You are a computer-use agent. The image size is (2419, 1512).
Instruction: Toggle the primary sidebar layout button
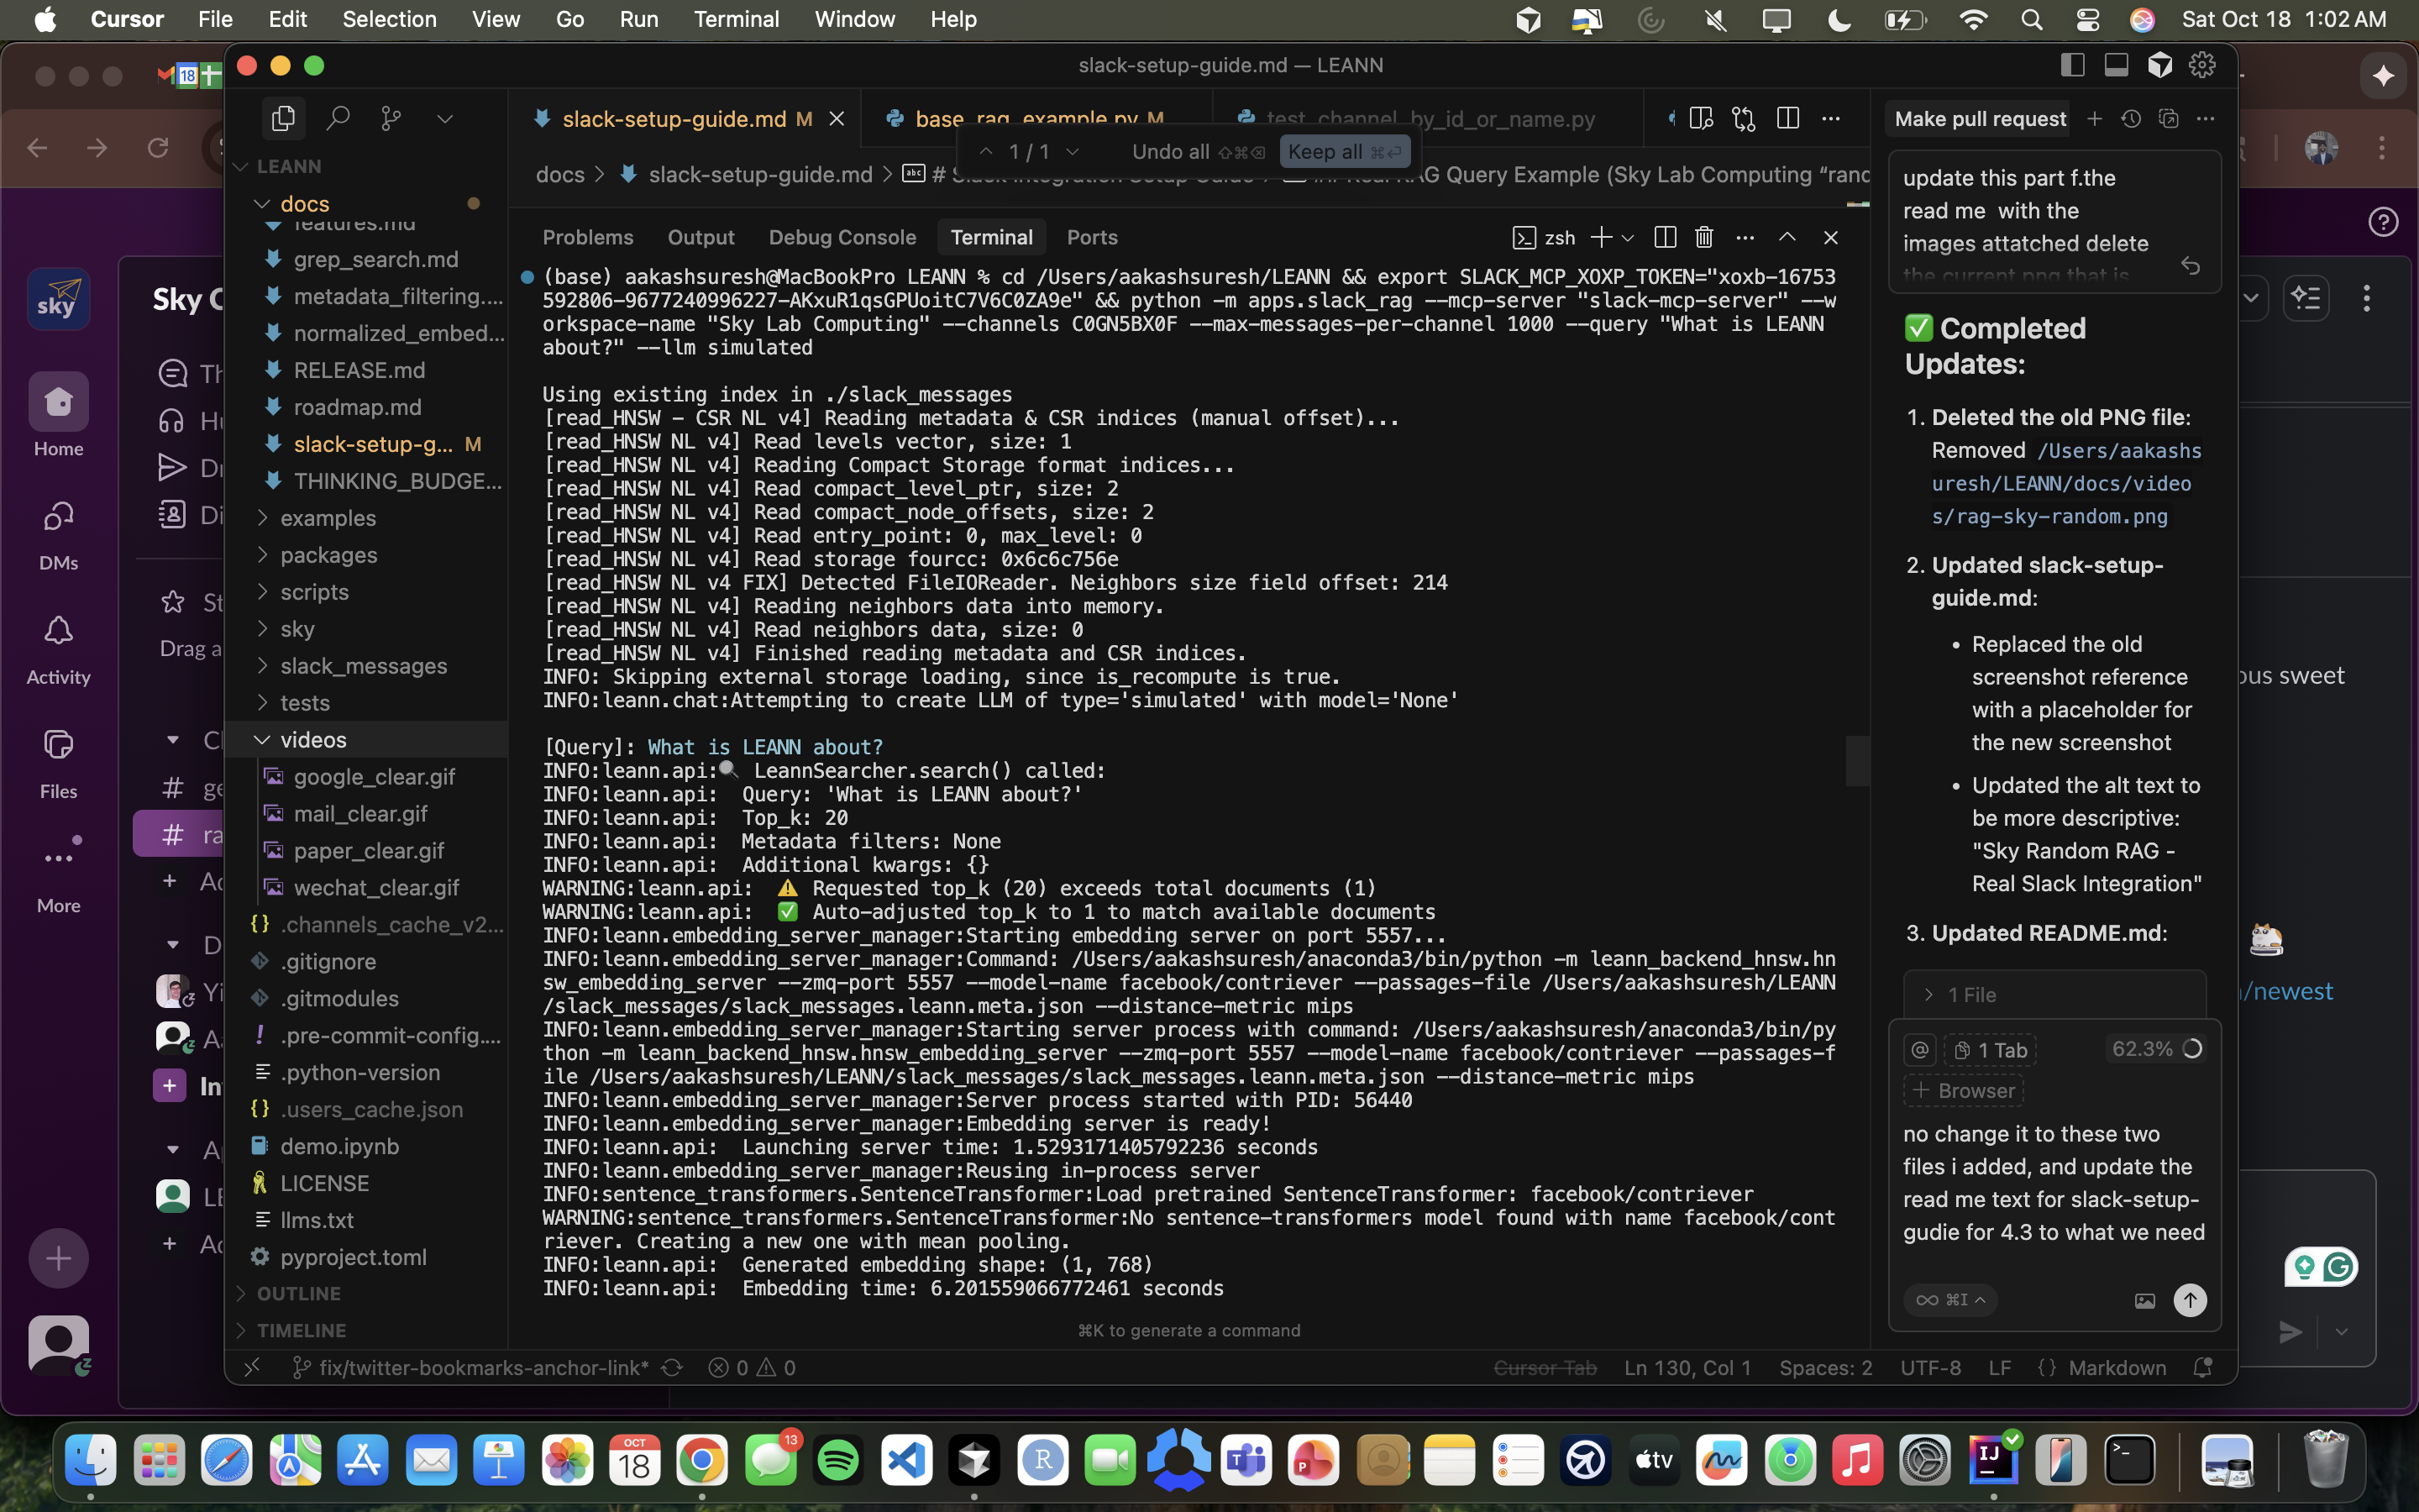point(2072,65)
